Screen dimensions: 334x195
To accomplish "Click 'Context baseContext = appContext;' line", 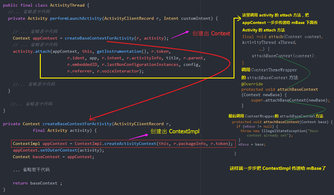I will pyautogui.click(x=53, y=157).
